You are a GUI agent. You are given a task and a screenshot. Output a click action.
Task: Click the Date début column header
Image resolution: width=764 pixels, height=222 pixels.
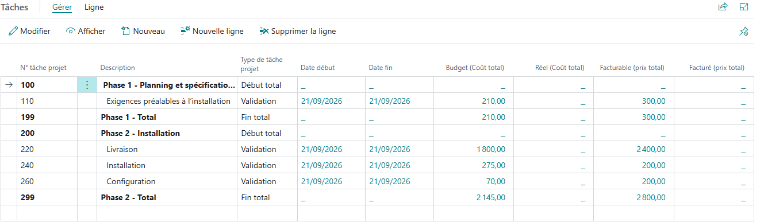coord(317,68)
